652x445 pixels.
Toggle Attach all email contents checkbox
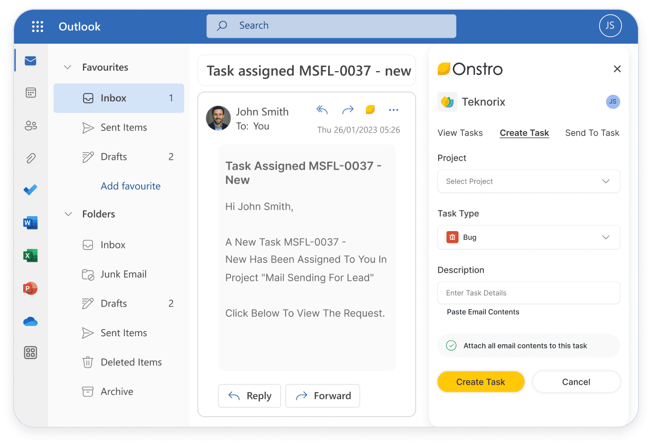452,346
